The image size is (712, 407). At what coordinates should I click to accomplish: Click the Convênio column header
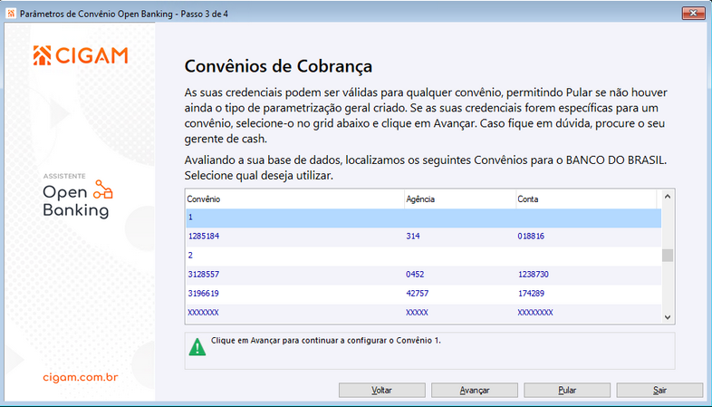coord(295,199)
